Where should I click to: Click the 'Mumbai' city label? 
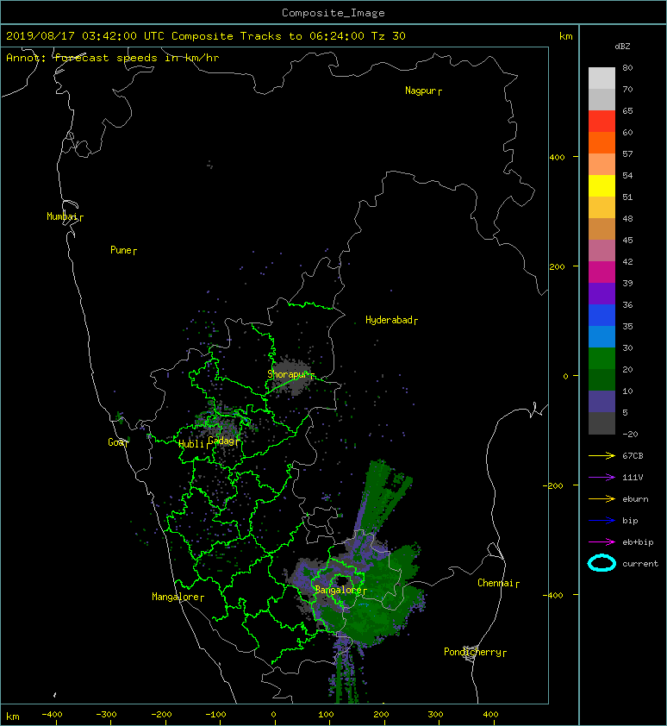tap(65, 216)
